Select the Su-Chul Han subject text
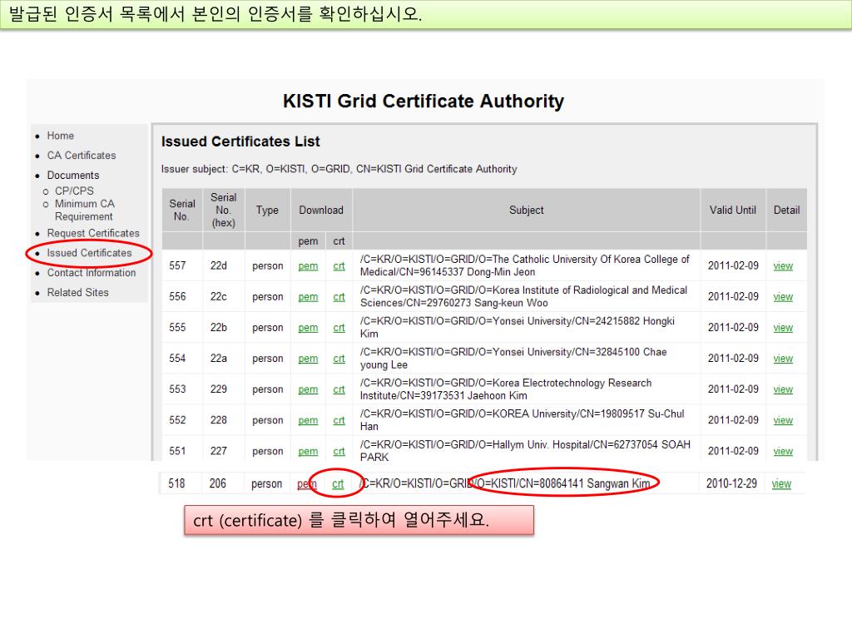Image resolution: width=852 pixels, height=639 pixels. coord(523,420)
